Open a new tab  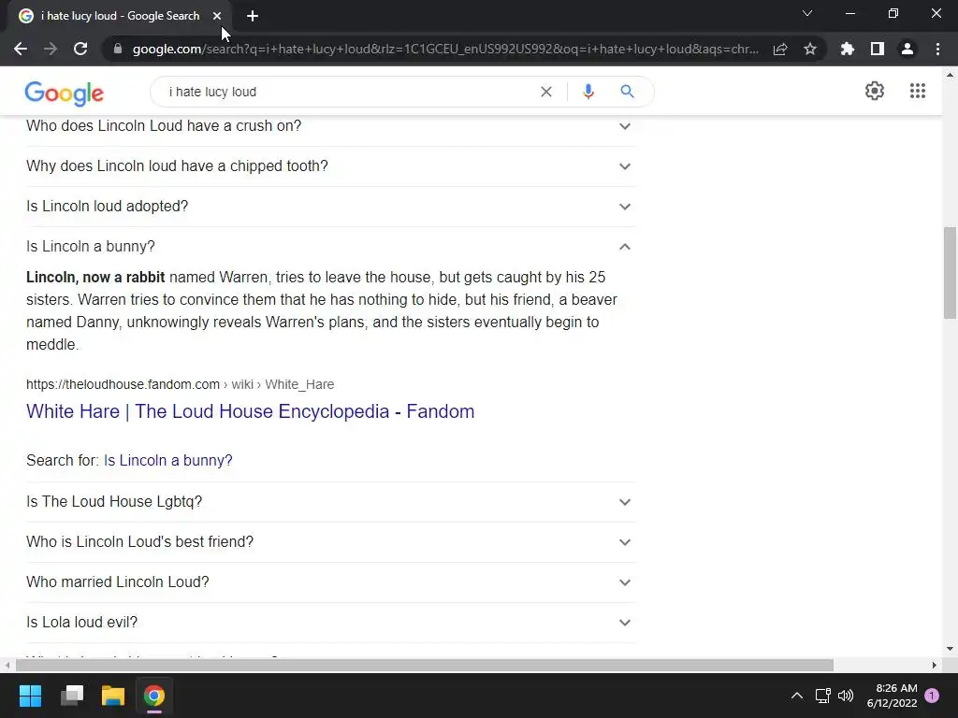(253, 16)
